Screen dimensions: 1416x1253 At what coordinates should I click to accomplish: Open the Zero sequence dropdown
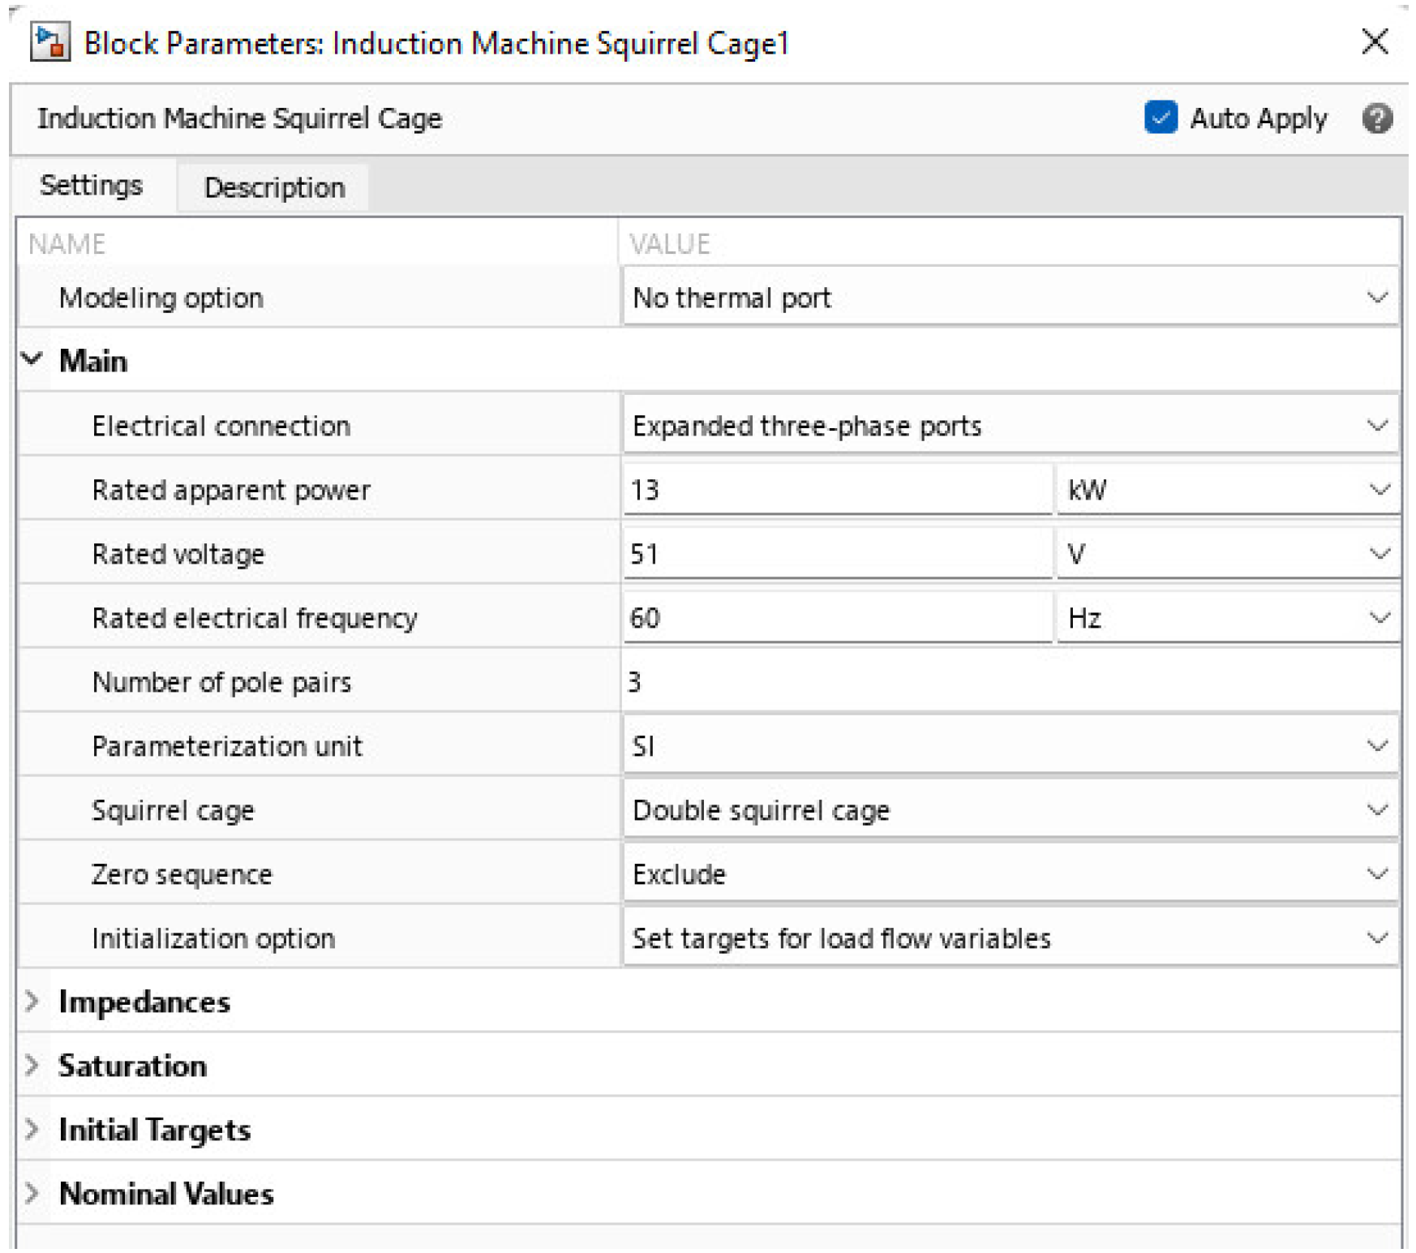pyautogui.click(x=1011, y=874)
